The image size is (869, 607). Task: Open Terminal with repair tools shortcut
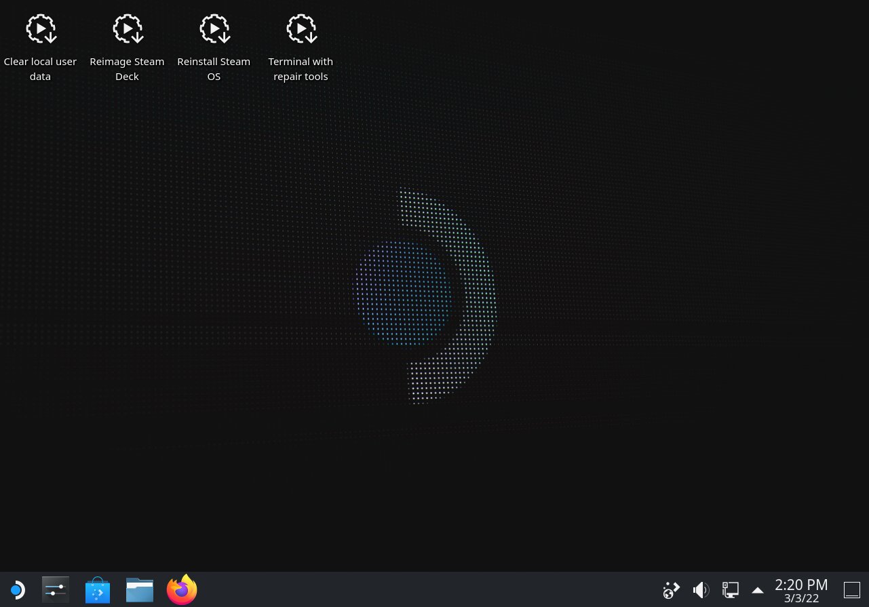coord(301,47)
